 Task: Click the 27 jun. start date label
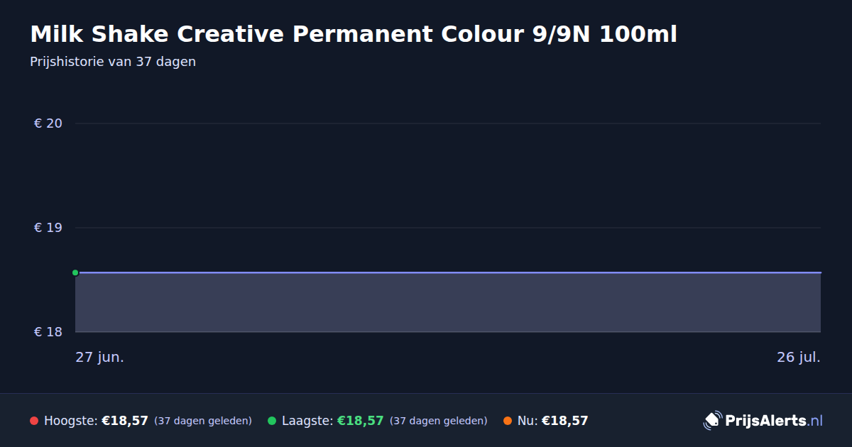point(100,357)
